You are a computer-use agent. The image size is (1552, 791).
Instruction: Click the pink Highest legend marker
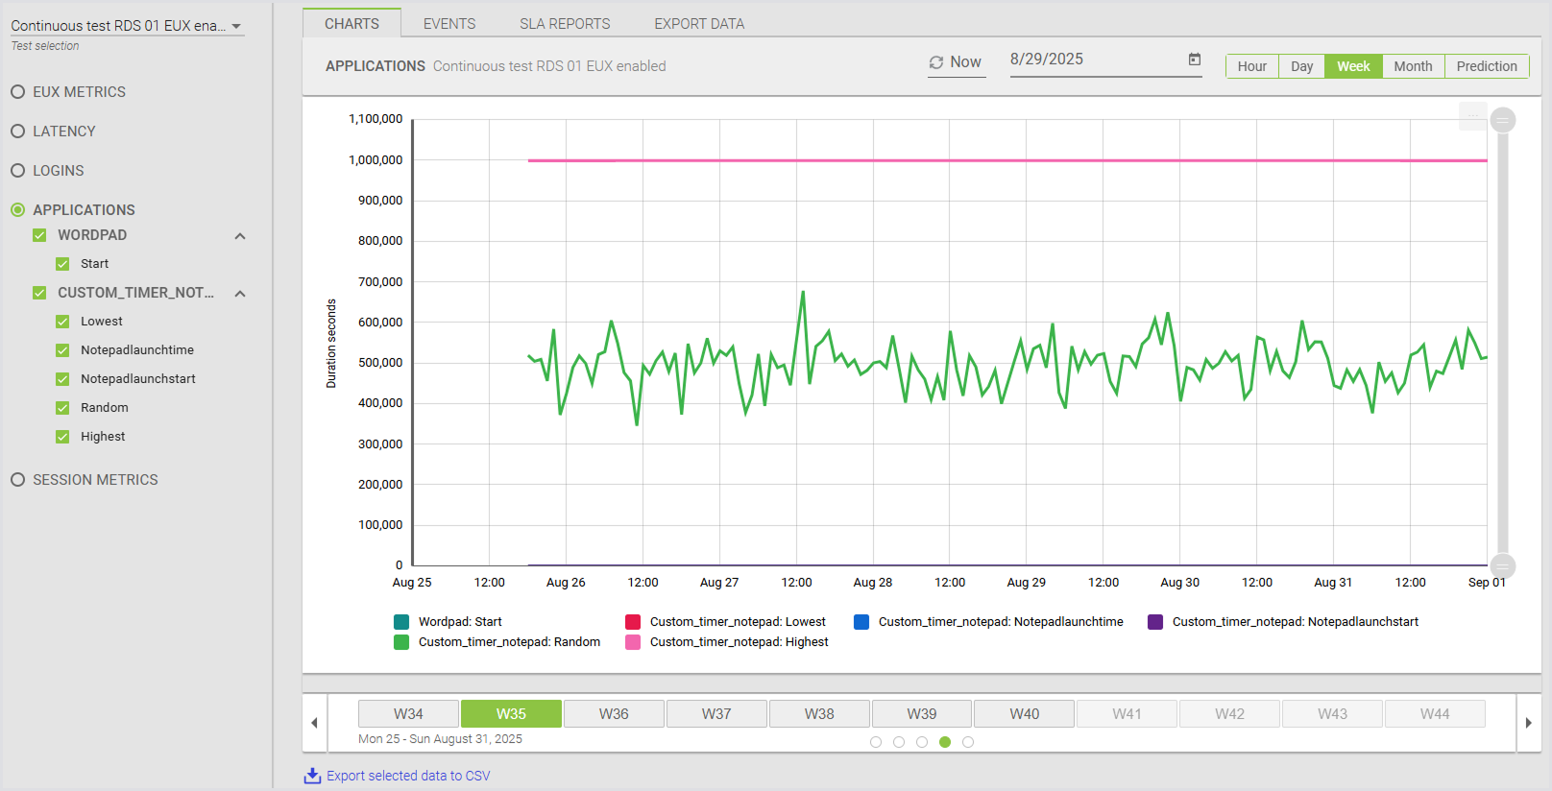click(x=633, y=642)
